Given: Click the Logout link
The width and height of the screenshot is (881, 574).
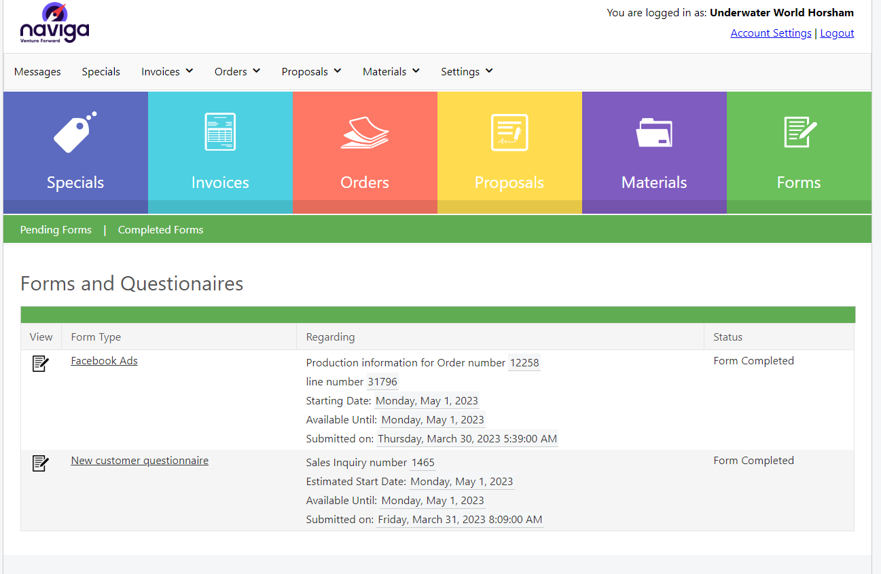Looking at the screenshot, I should (x=837, y=33).
